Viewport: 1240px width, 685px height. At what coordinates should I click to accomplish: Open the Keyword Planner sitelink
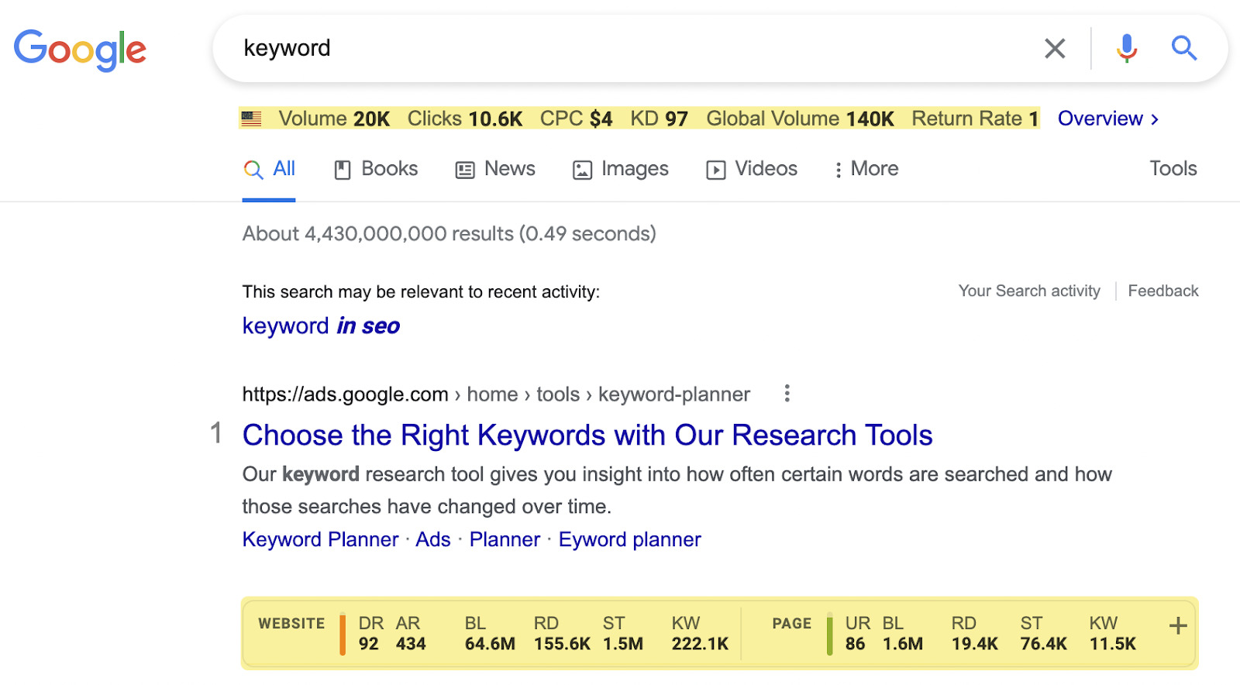coord(320,539)
